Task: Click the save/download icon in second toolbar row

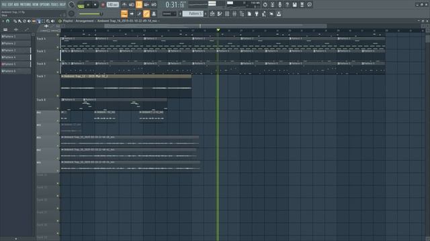Action: point(279,13)
